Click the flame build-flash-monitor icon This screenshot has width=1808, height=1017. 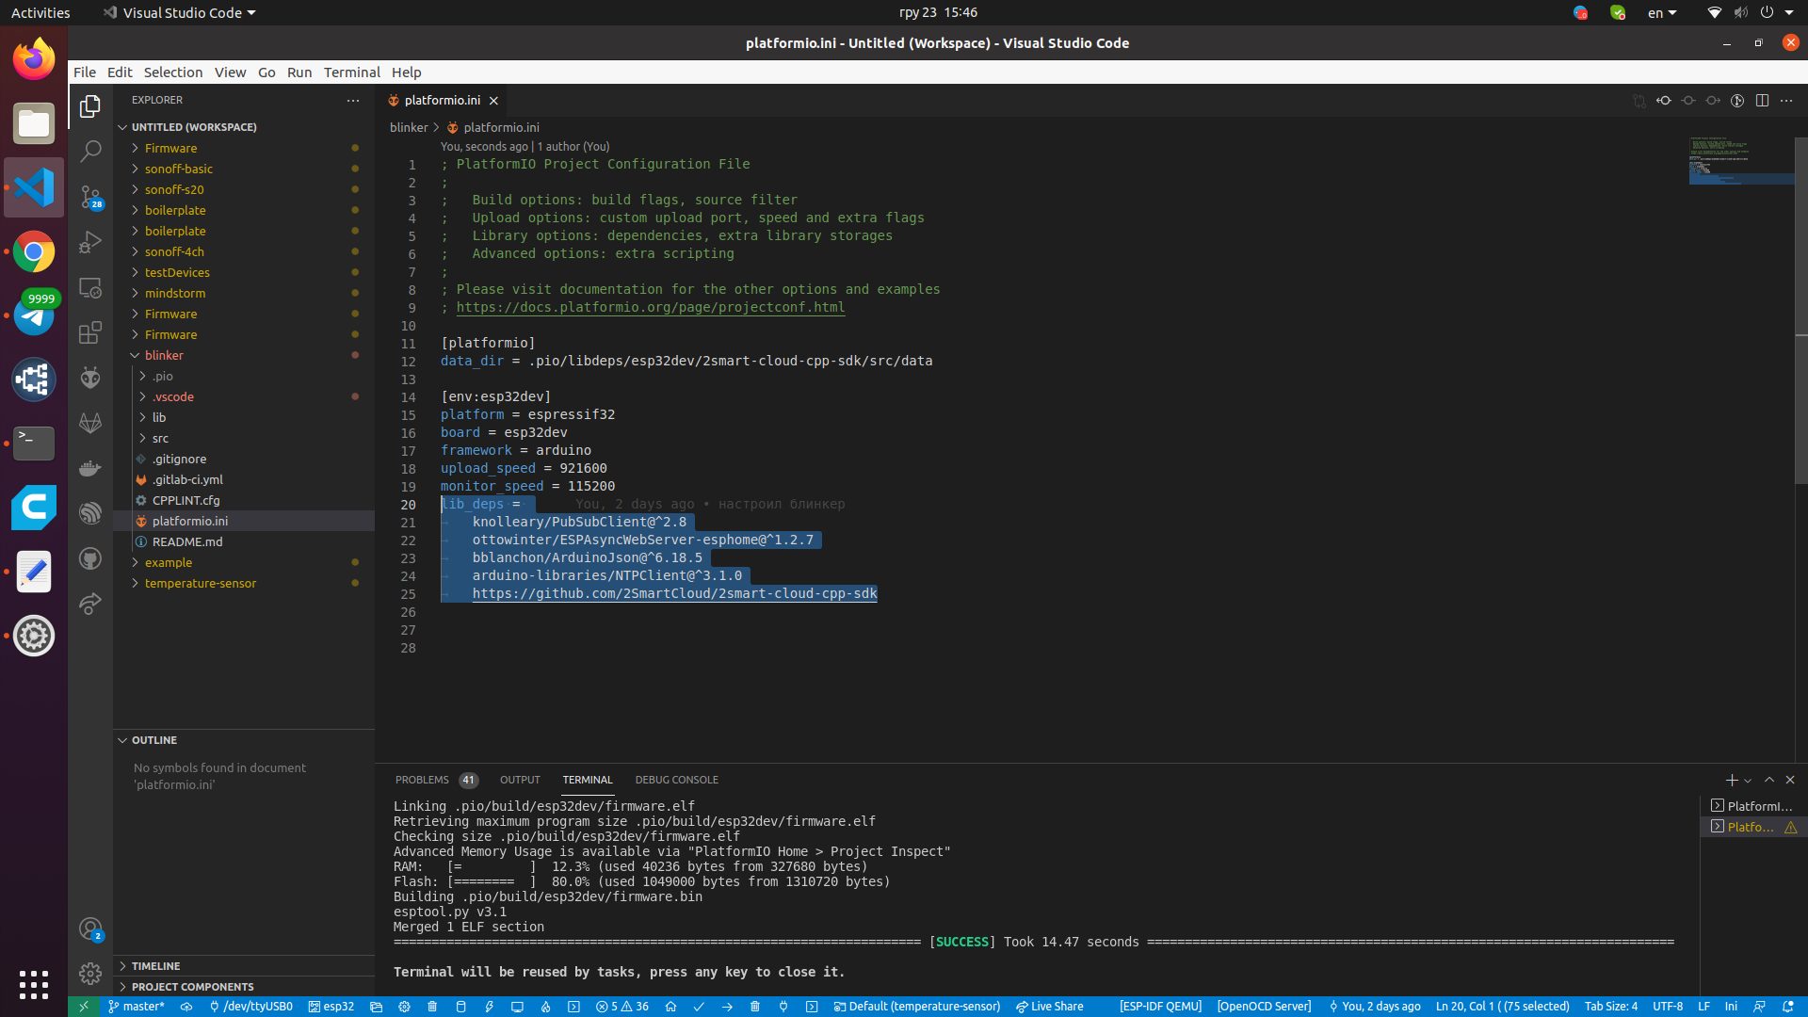tap(545, 1007)
